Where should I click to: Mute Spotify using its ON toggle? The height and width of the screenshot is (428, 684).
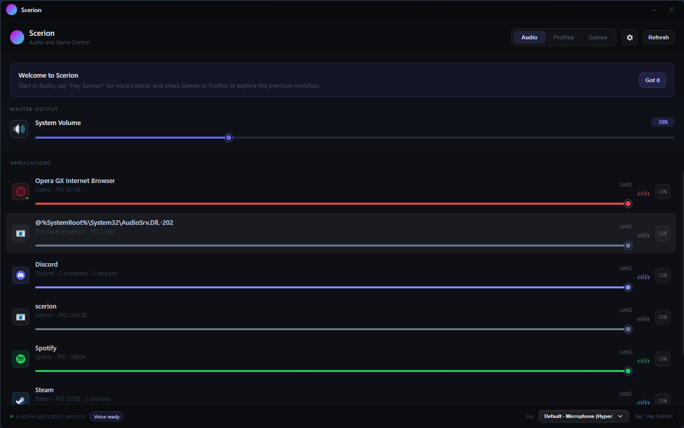[663, 359]
